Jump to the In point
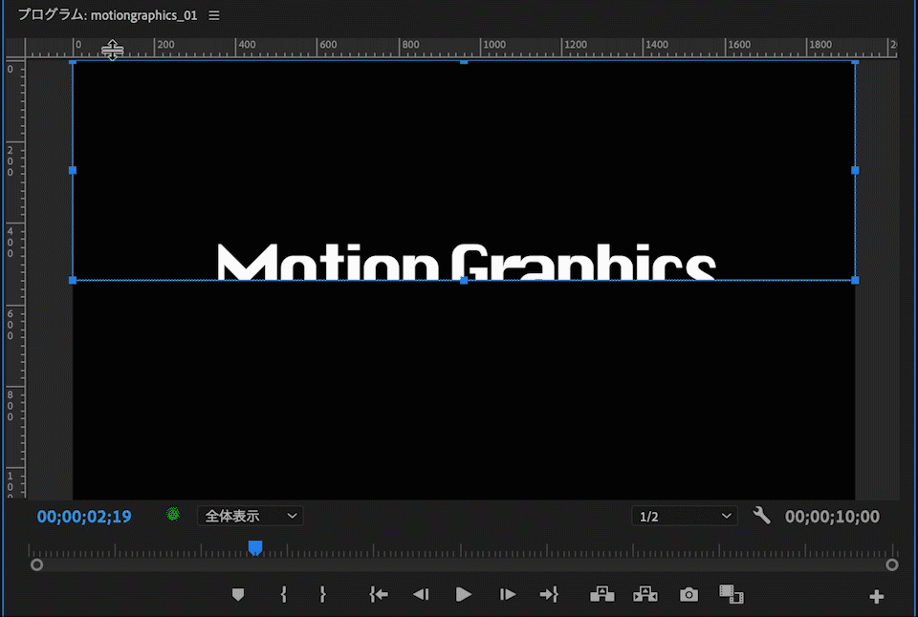 (x=379, y=595)
